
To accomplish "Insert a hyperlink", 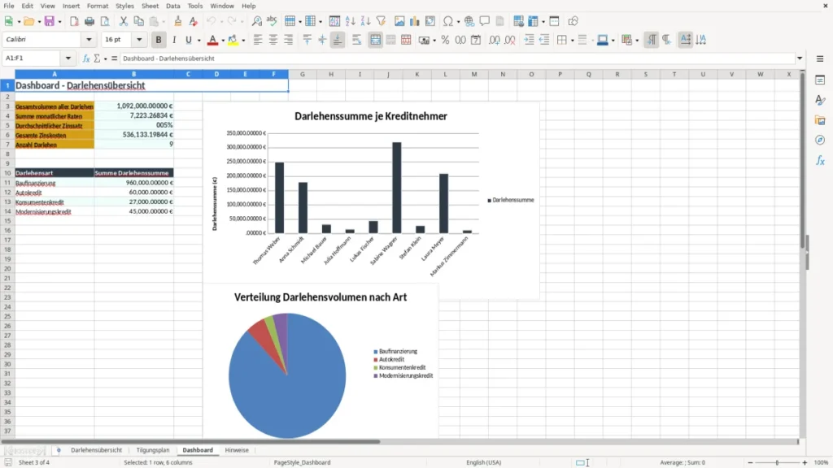I will pyautogui.click(x=469, y=21).
